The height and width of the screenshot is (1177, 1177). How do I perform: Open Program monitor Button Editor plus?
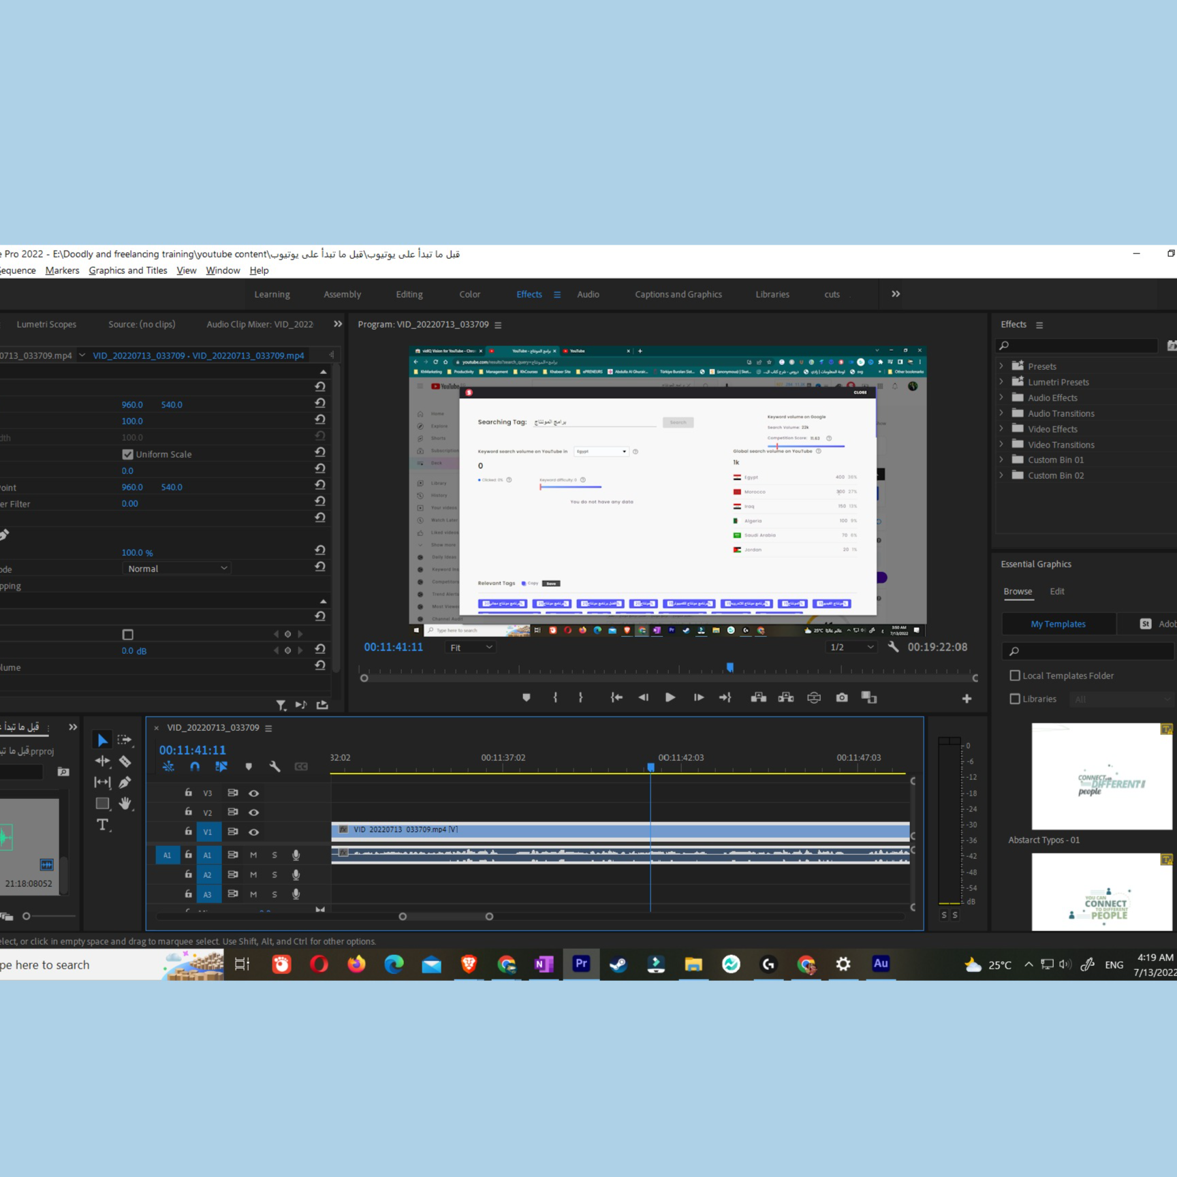pyautogui.click(x=967, y=698)
